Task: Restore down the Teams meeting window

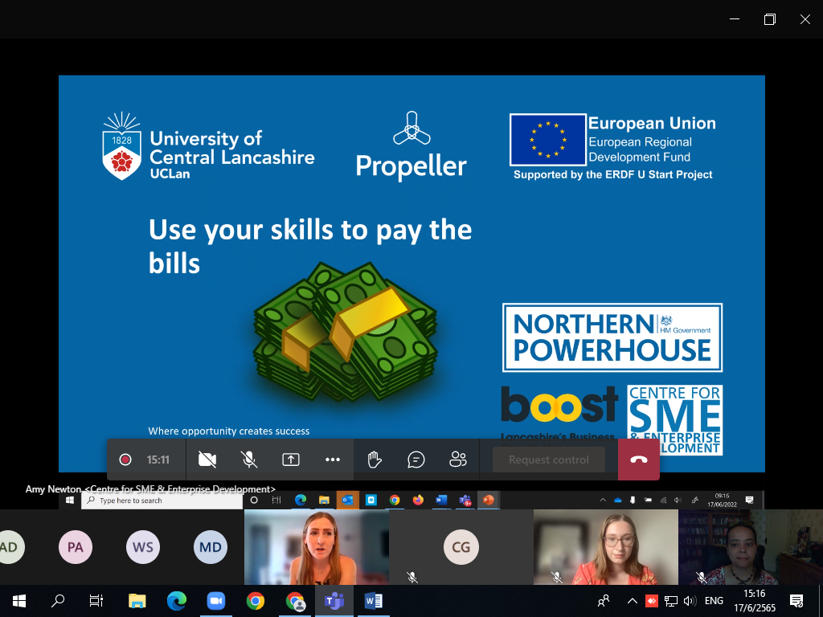Action: point(769,19)
